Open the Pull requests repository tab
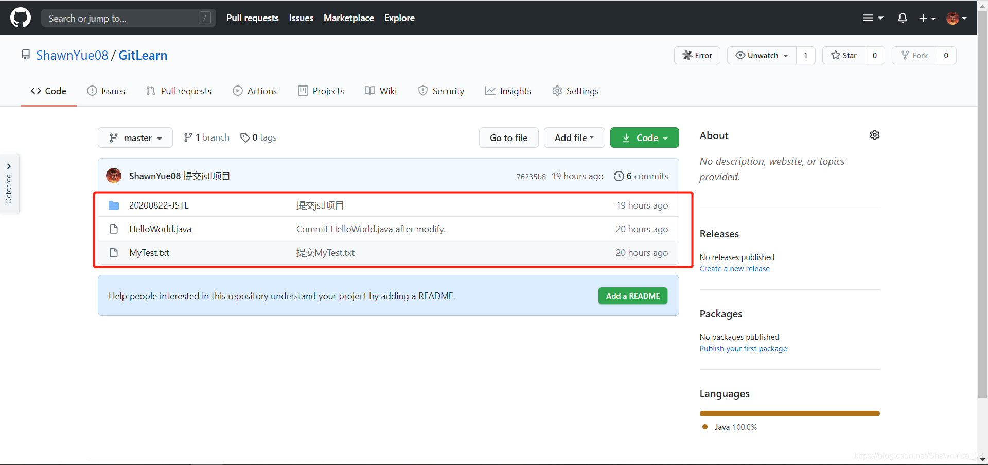 pyautogui.click(x=179, y=91)
